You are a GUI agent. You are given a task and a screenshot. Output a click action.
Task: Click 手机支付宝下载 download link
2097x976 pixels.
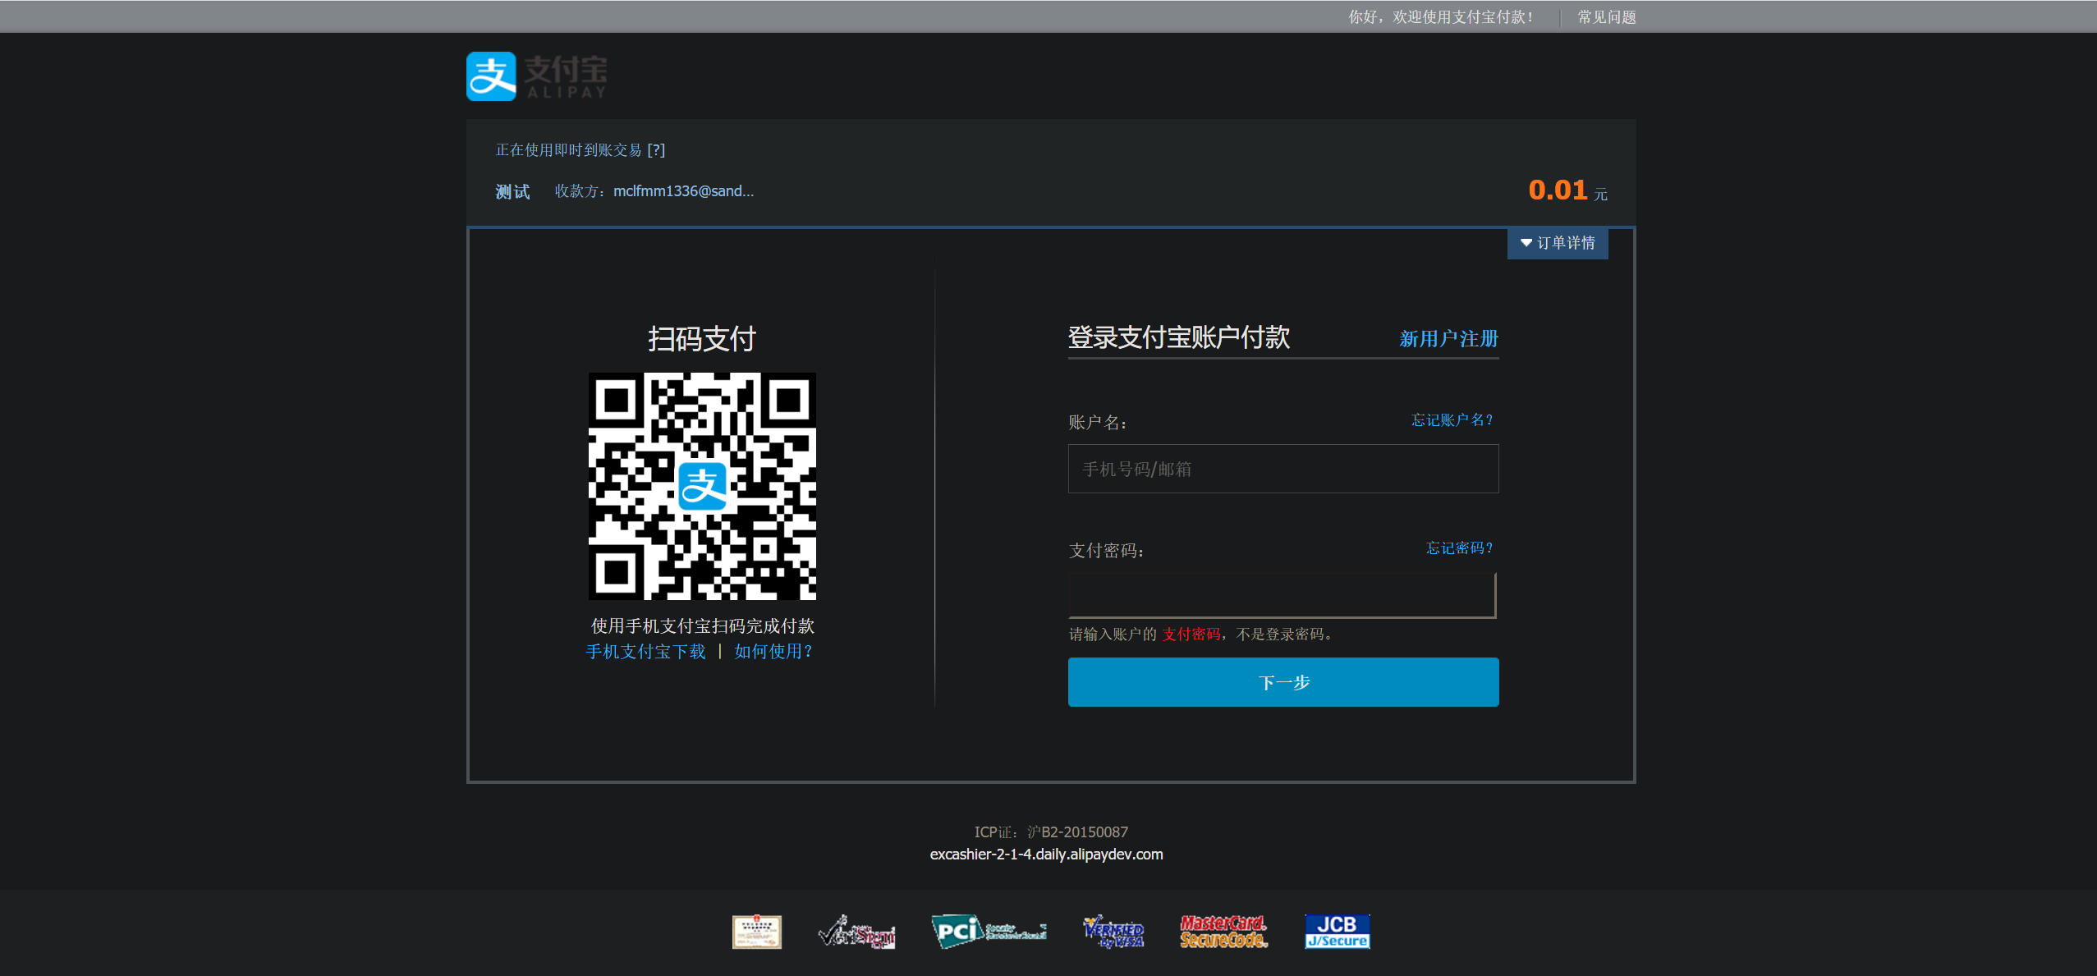(x=645, y=650)
